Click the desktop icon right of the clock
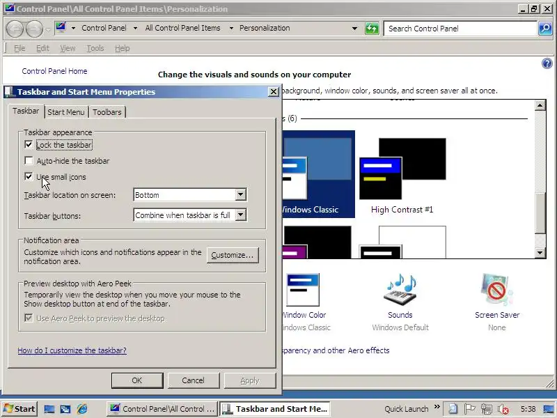557x418 pixels. 549,409
